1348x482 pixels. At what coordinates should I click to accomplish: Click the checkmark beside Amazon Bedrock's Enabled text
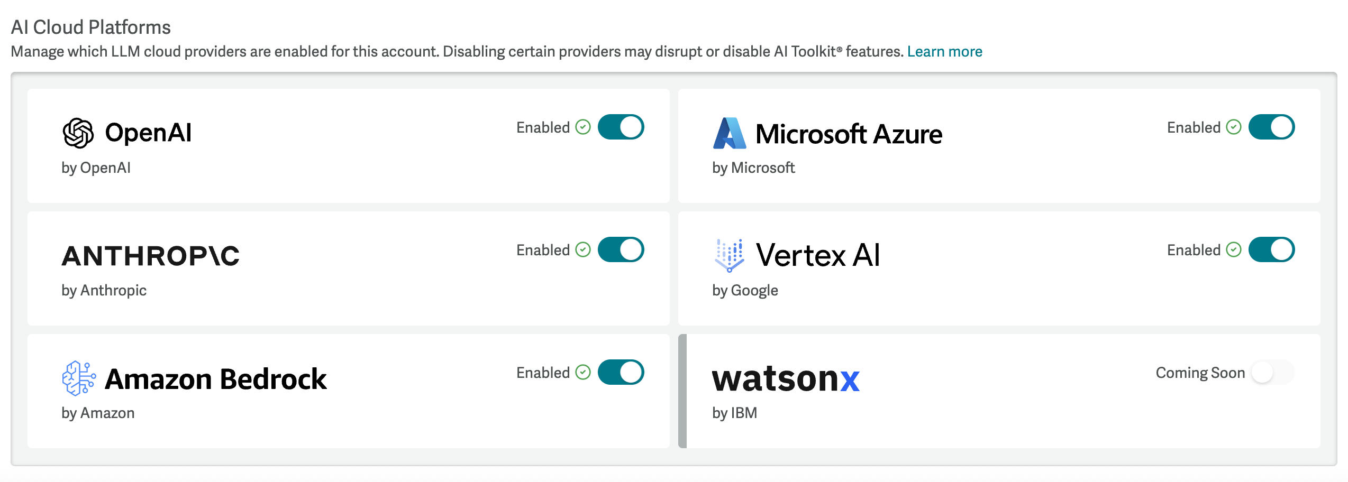582,372
